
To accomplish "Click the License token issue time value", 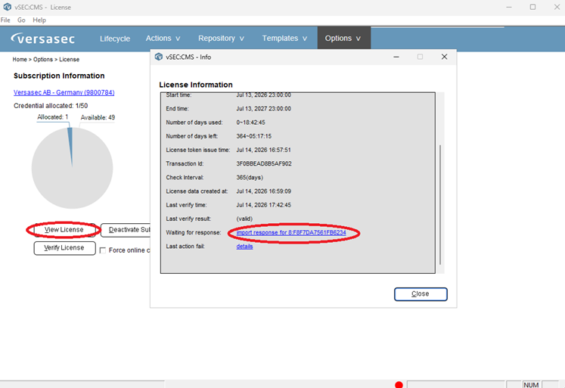I will coord(263,150).
